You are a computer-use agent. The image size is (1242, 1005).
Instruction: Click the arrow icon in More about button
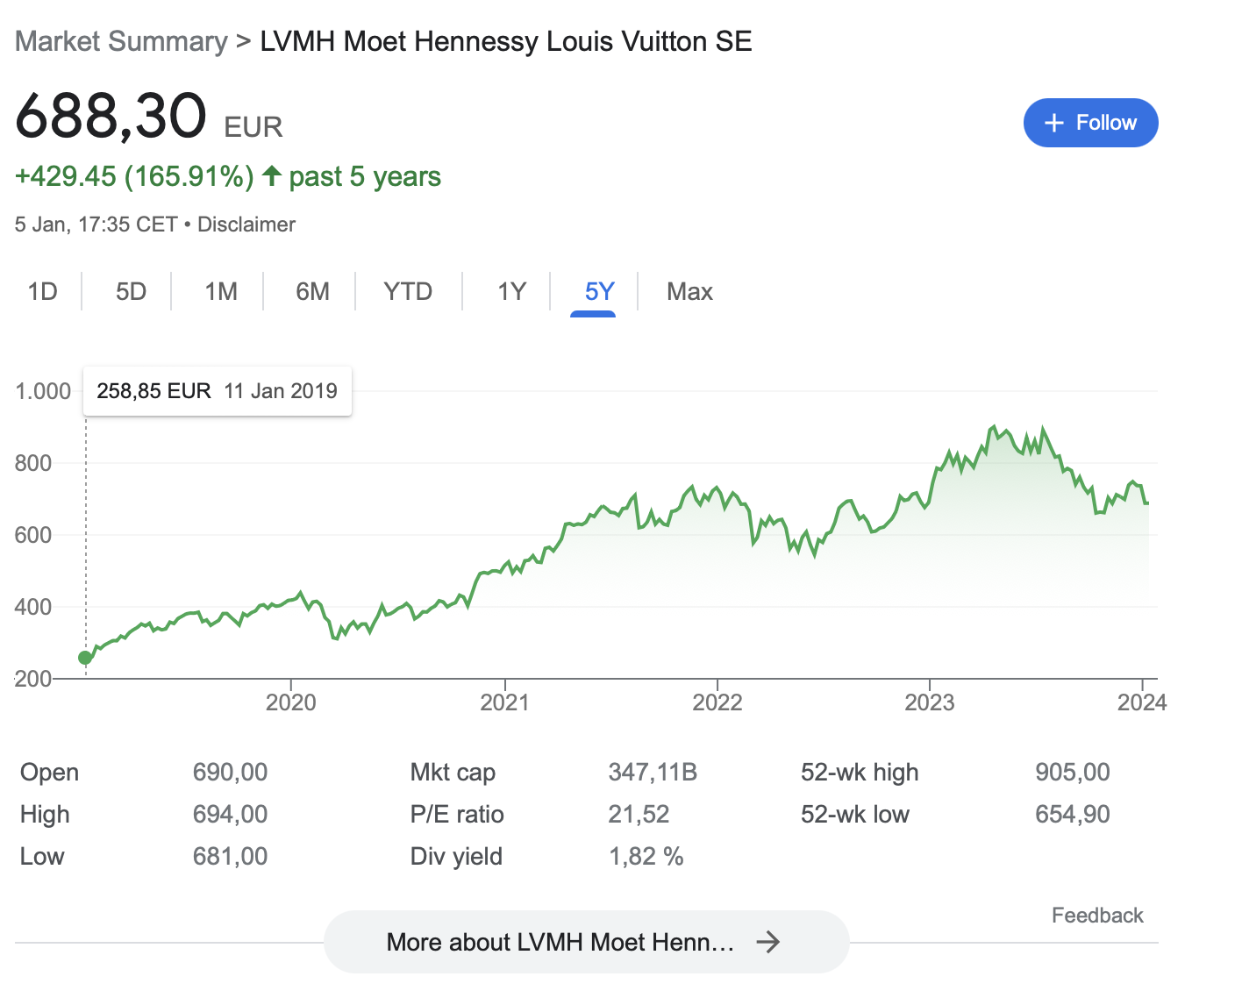pyautogui.click(x=768, y=942)
